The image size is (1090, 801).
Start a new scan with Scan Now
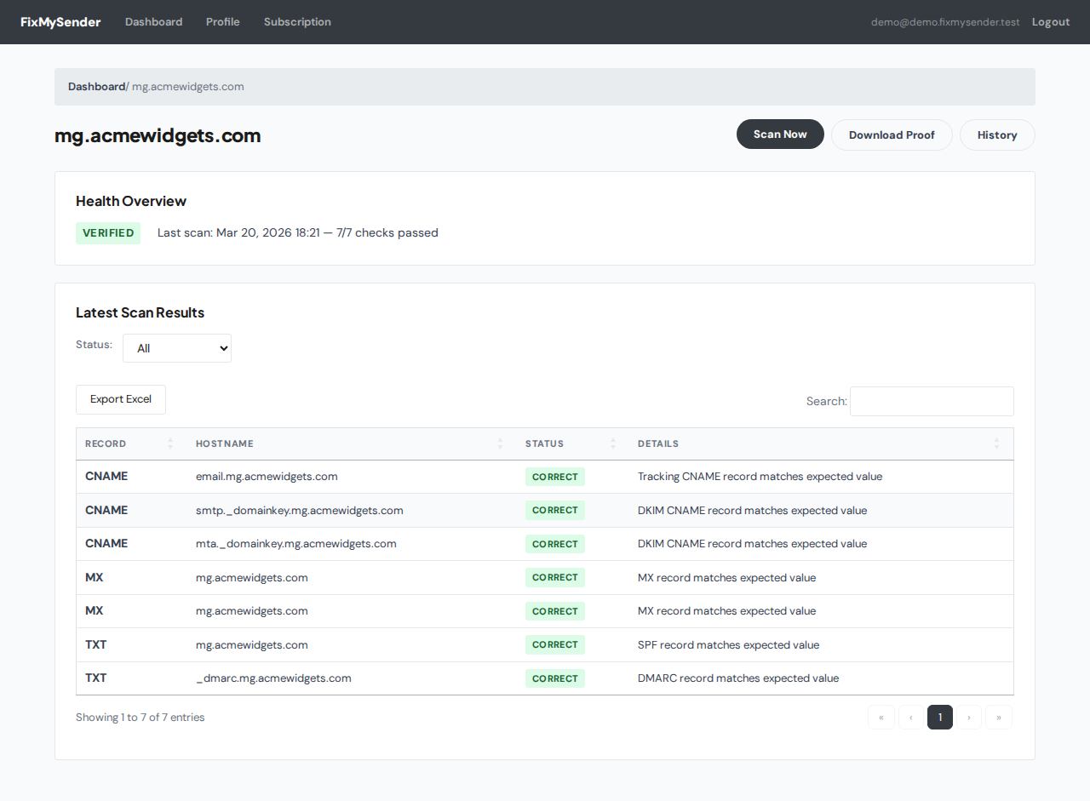tap(780, 134)
